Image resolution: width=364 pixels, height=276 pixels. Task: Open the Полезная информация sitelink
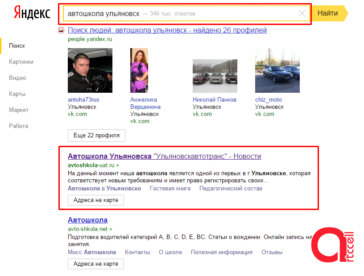(x=222, y=252)
